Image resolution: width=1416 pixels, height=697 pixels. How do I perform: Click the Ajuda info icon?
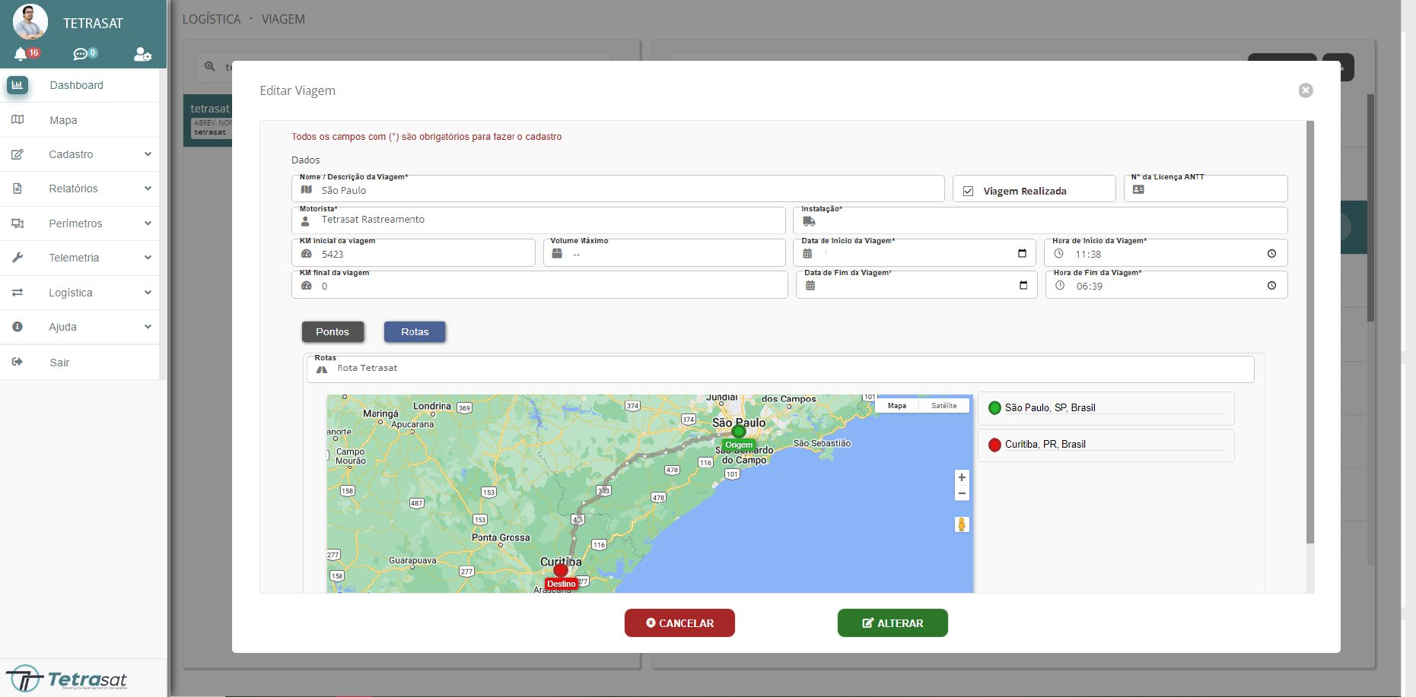click(x=18, y=327)
